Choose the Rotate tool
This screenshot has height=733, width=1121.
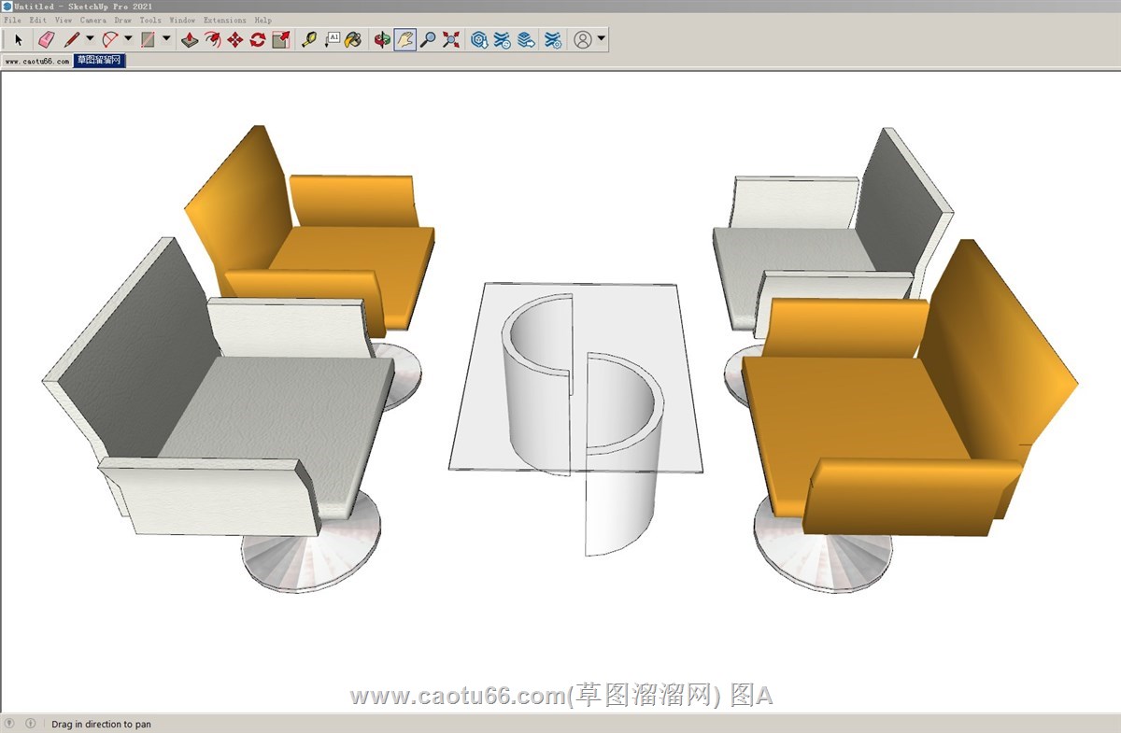(x=258, y=40)
